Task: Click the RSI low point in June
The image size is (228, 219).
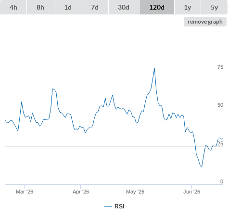Action: pyautogui.click(x=202, y=167)
